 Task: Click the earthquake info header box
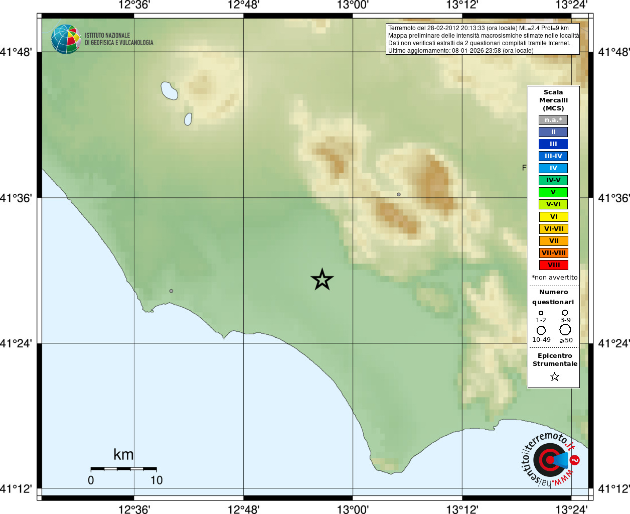[x=483, y=39]
